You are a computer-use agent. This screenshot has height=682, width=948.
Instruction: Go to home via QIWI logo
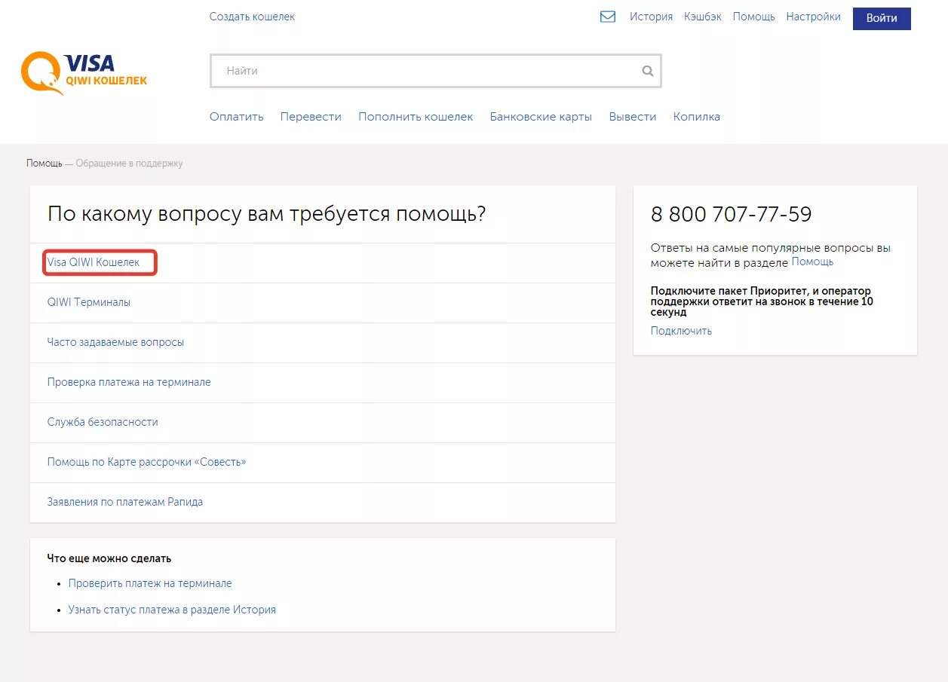pyautogui.click(x=84, y=73)
